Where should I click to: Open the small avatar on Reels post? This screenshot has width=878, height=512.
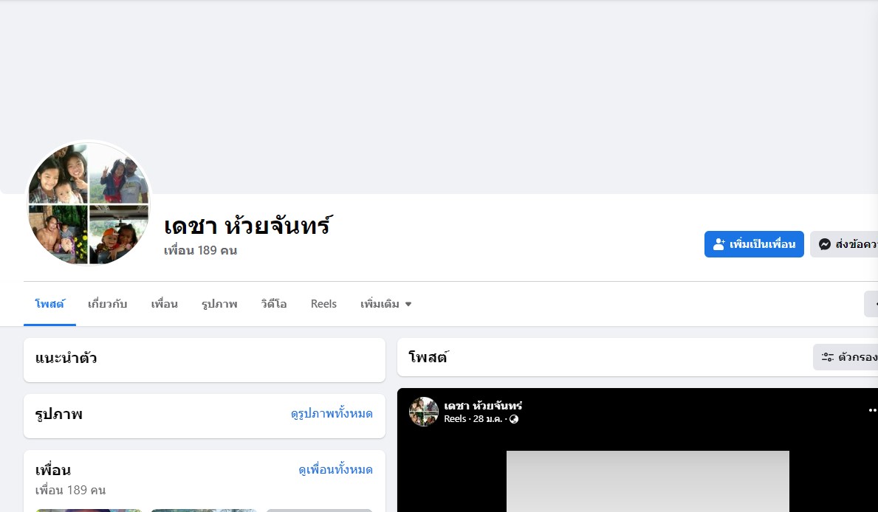pyautogui.click(x=423, y=412)
